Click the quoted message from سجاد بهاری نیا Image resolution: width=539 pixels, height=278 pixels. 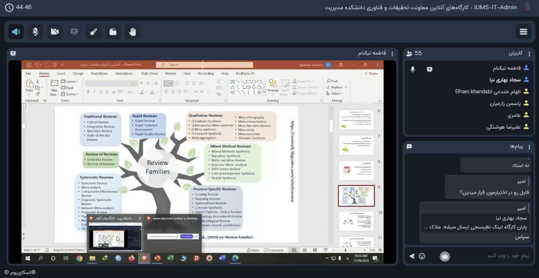(x=476, y=222)
